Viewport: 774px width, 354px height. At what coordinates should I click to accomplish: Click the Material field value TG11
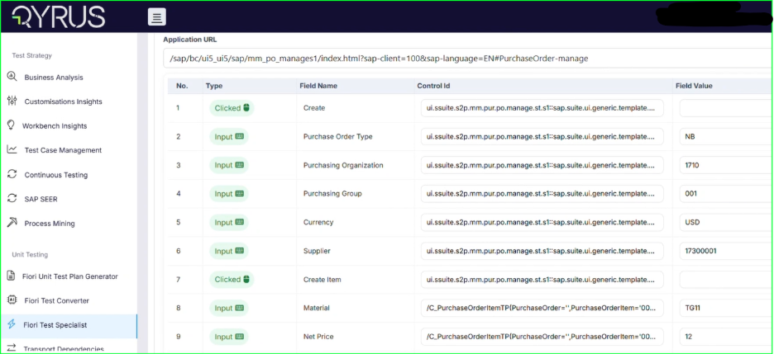coord(724,308)
